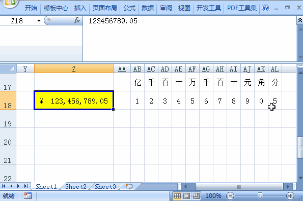Select yellow cell ¥ 123,456,789.05

74,100
